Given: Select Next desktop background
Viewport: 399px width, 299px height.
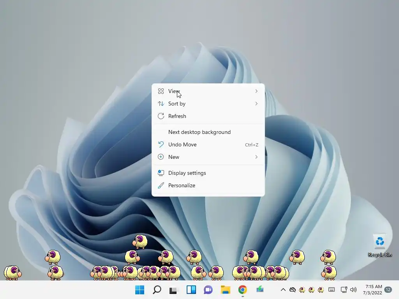Looking at the screenshot, I should click(x=208, y=132).
